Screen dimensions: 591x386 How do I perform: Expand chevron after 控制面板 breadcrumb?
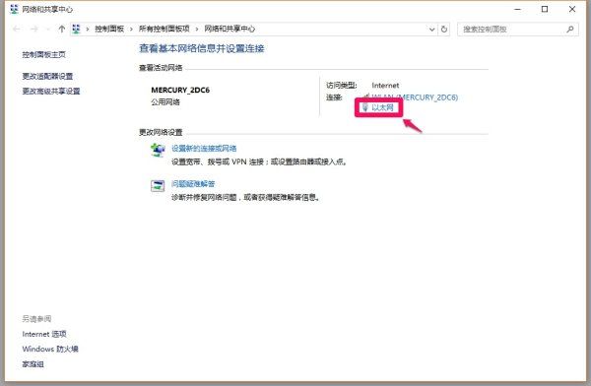pyautogui.click(x=131, y=29)
